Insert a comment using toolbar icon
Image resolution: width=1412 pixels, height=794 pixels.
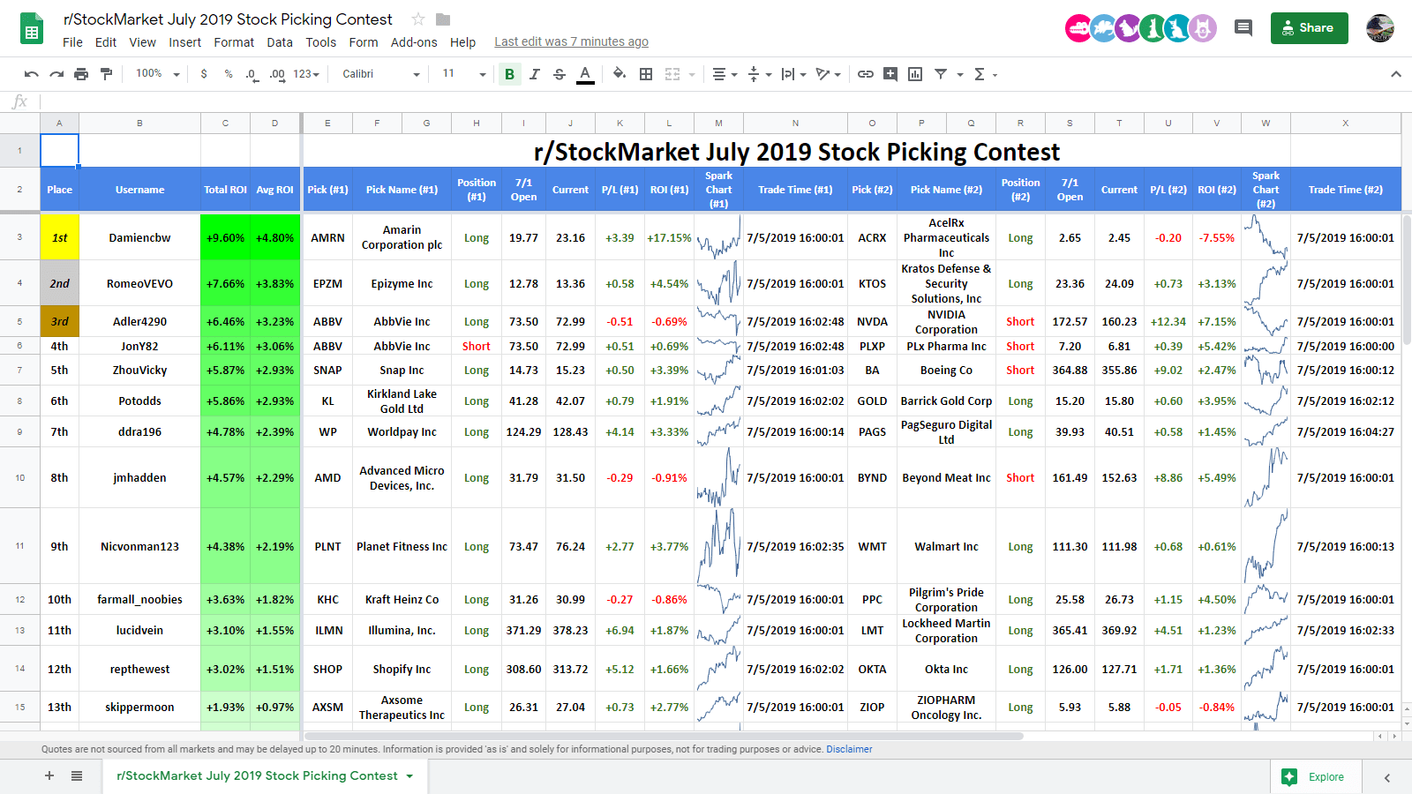pos(890,74)
